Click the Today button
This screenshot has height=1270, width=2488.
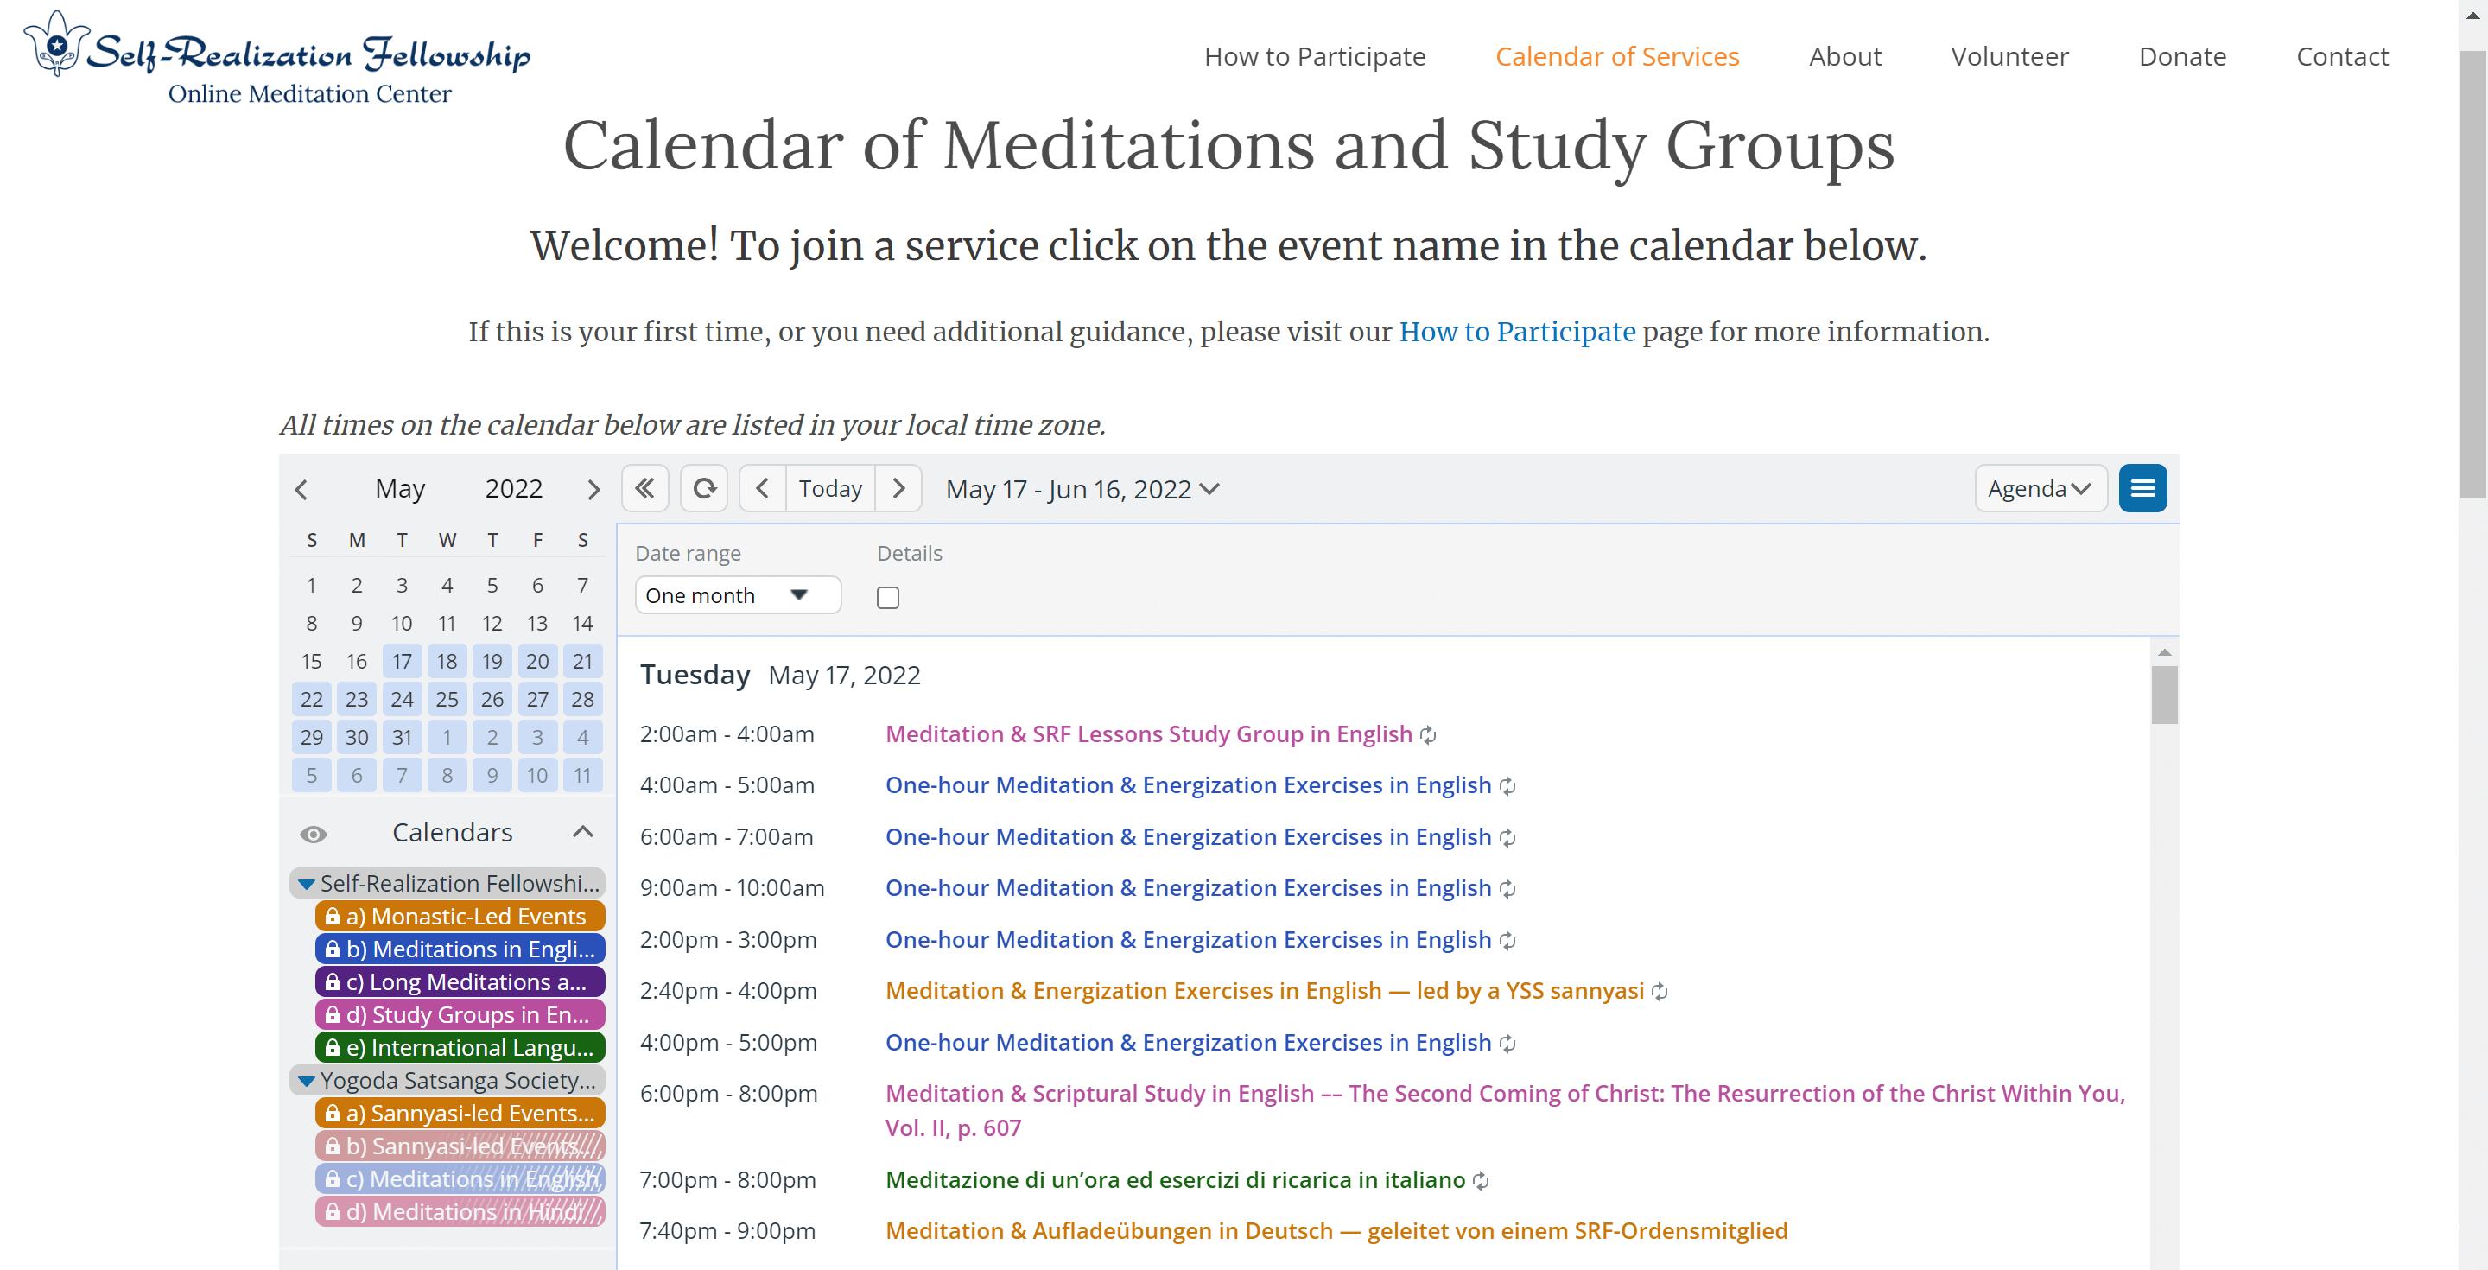click(x=829, y=489)
